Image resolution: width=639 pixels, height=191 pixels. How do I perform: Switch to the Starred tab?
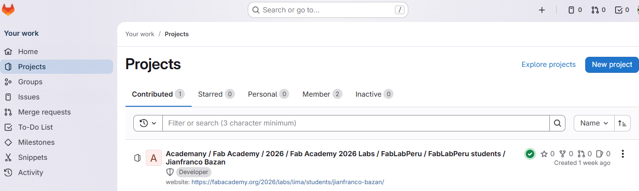(x=216, y=94)
